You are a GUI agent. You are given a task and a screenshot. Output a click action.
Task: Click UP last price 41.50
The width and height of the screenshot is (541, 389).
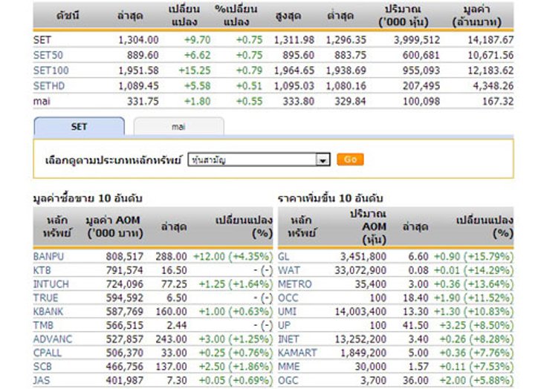point(415,326)
